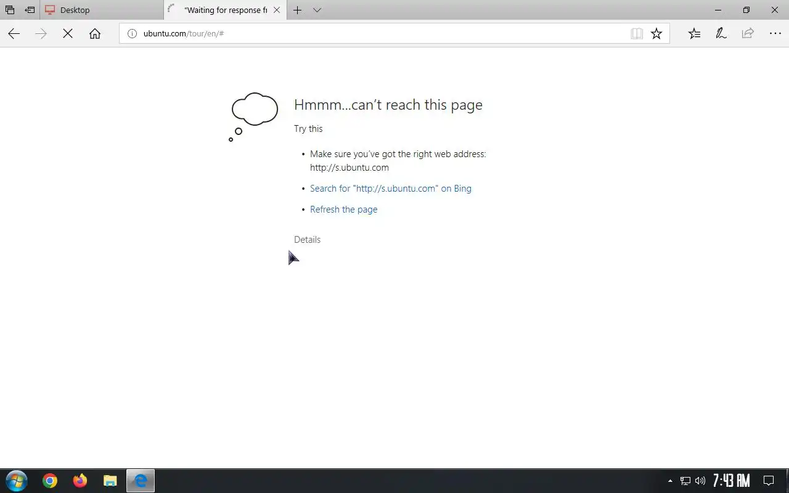Go back to previous page
This screenshot has height=493, width=789.
[14, 34]
